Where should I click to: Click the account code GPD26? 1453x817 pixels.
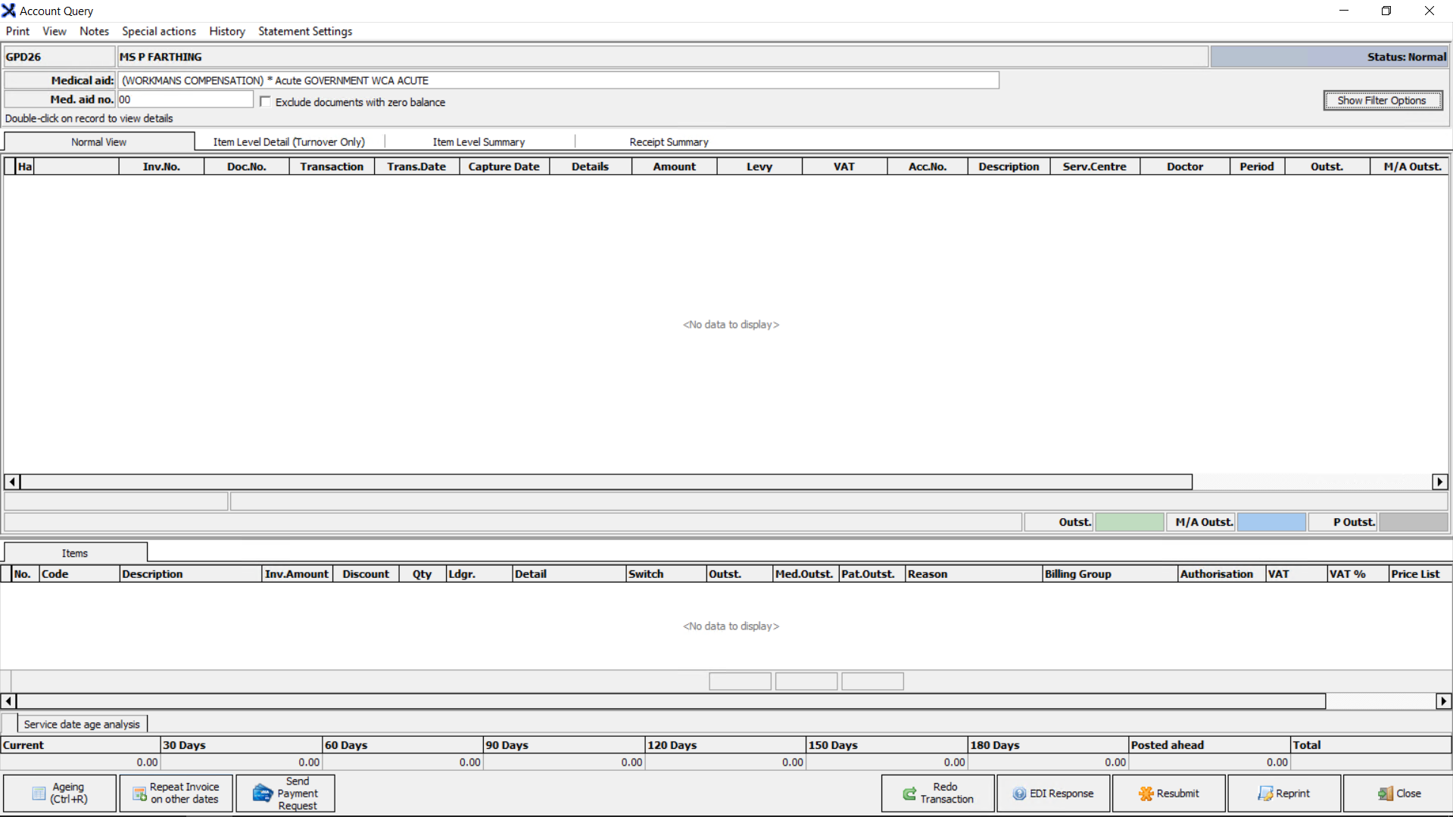(x=59, y=57)
